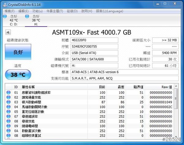Click the 良好 health status button
The width and height of the screenshot is (184, 145).
pos(18,52)
